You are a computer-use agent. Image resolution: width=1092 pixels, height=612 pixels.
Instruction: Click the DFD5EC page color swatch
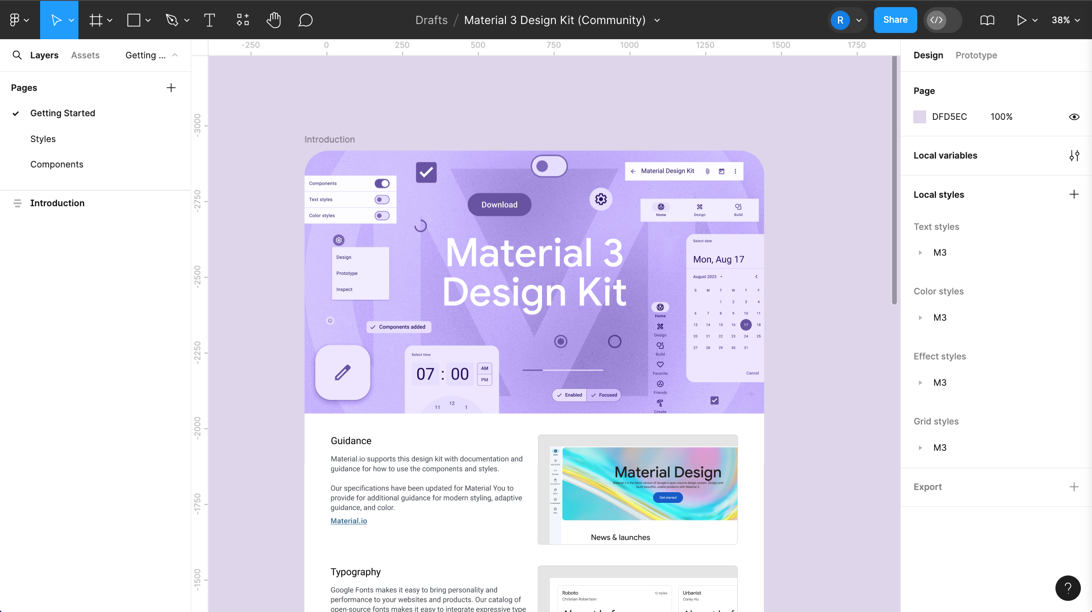[920, 117]
